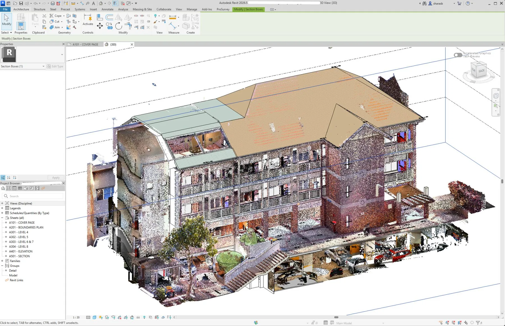Click the Temporary Hide/Isolate glasses icon
Image resolution: width=505 pixels, height=326 pixels.
[x=138, y=317]
